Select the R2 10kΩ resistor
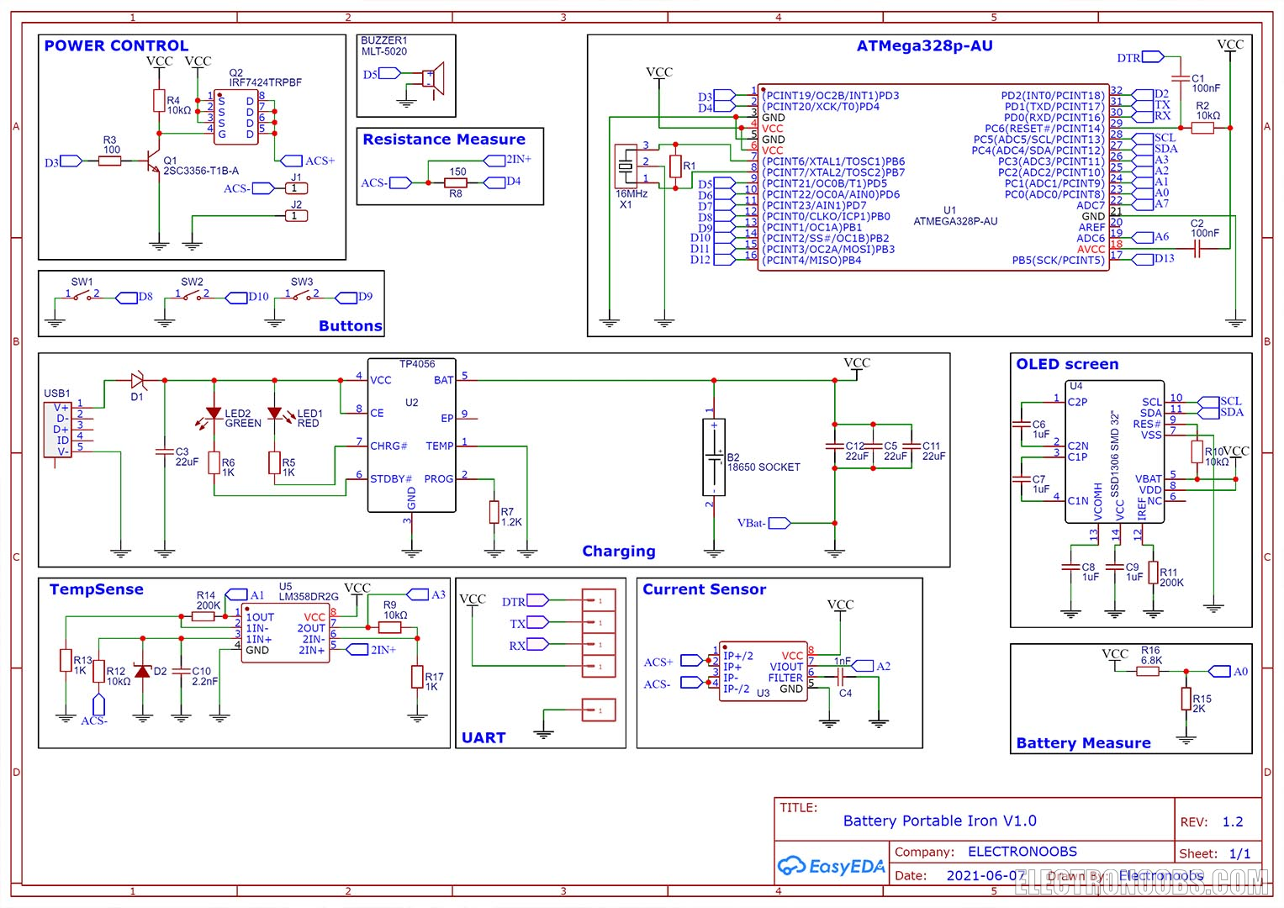The height and width of the screenshot is (908, 1284). tap(1202, 128)
